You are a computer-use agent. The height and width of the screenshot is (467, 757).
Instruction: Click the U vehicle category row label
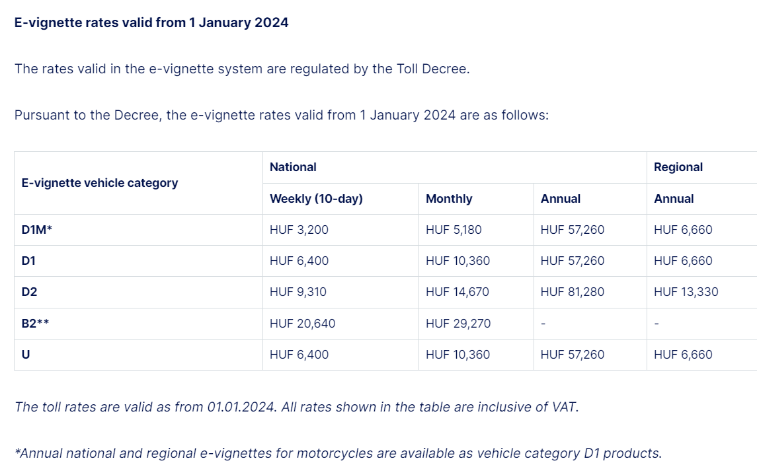point(26,355)
